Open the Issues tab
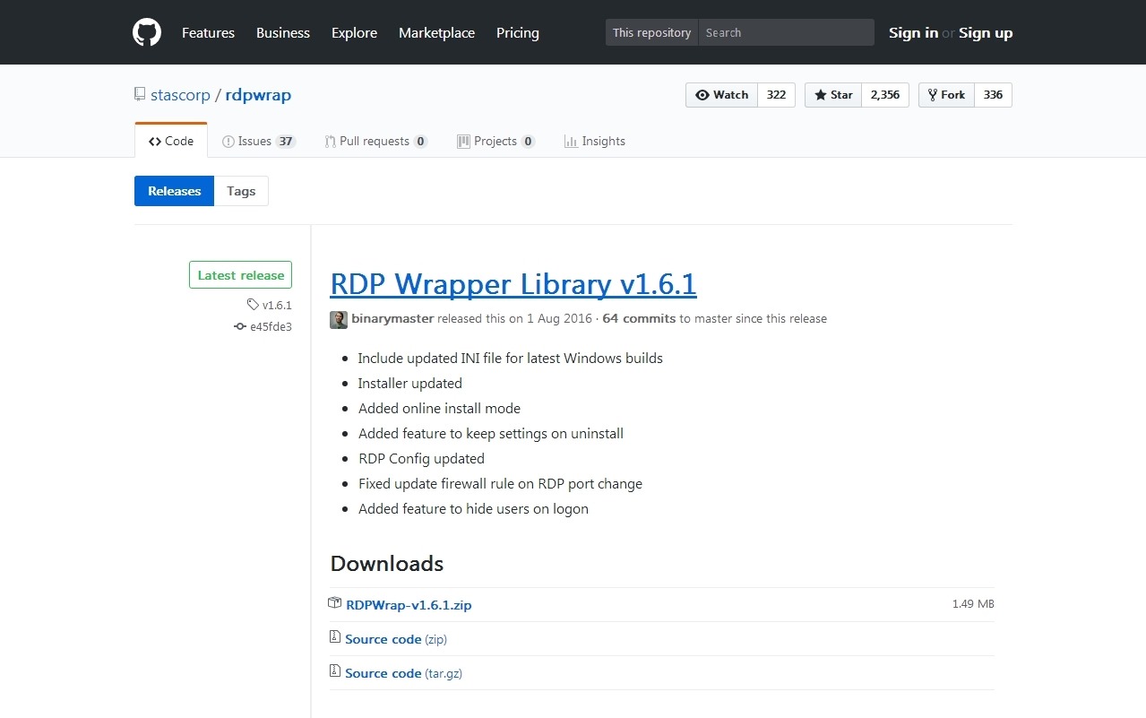Screen dimensions: 1146x718 [x=258, y=142]
